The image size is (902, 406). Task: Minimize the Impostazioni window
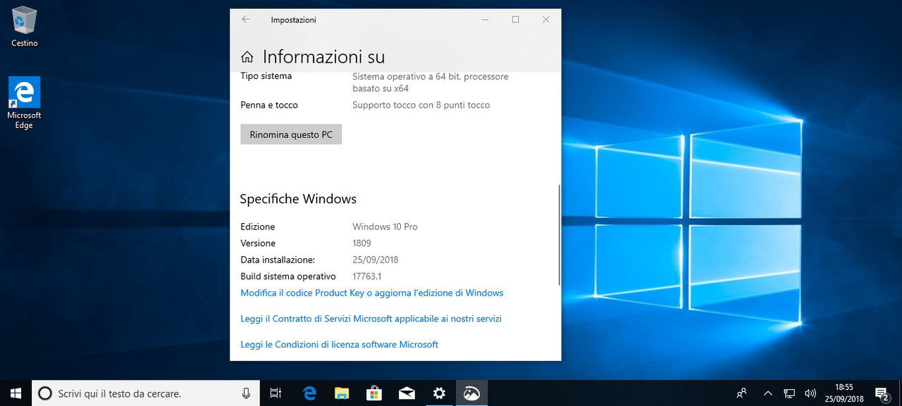pyautogui.click(x=486, y=20)
